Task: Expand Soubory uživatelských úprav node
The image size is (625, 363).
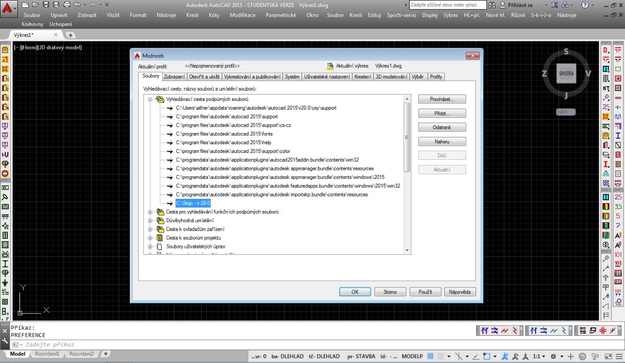Action: coord(150,247)
